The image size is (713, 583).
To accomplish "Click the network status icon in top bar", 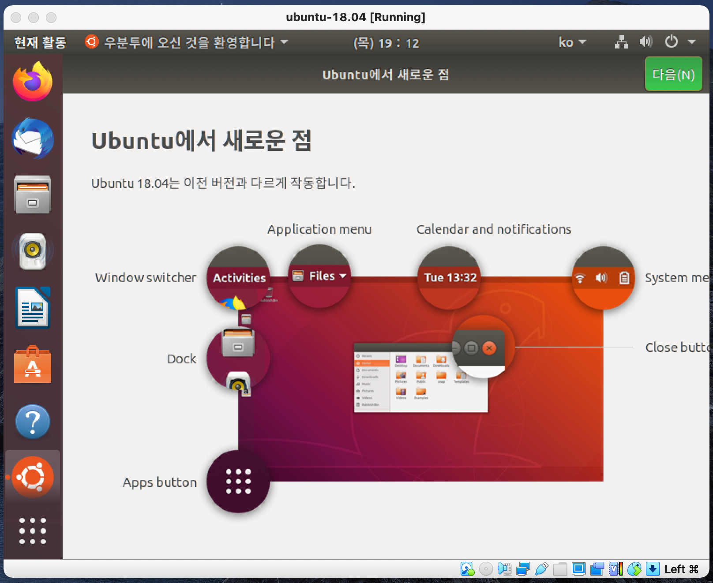I will point(622,42).
